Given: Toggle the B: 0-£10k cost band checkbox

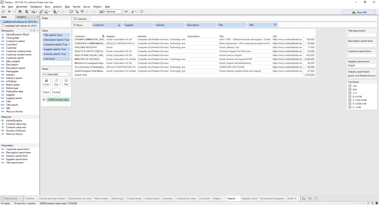Looking at the screenshot, I should 350,96.
